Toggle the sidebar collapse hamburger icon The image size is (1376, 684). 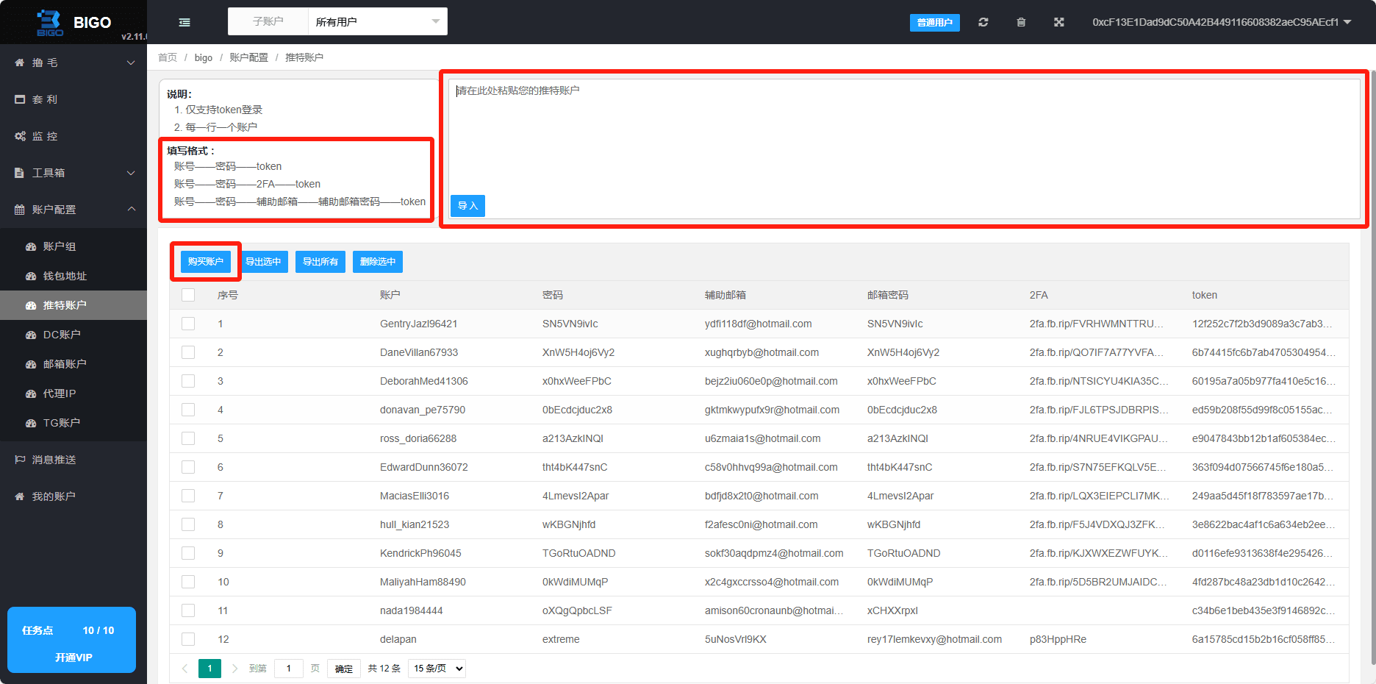[x=184, y=22]
